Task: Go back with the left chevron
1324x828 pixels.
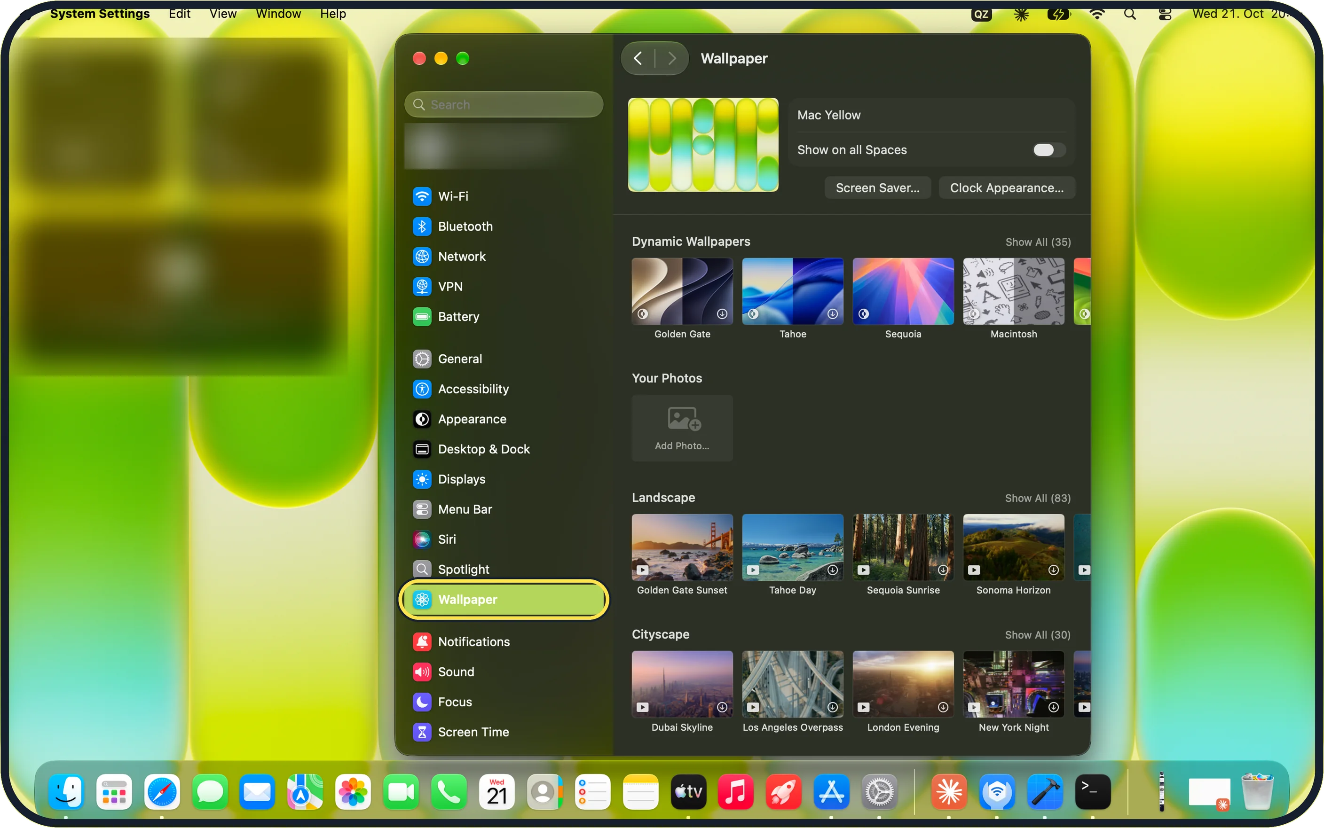Action: pyautogui.click(x=638, y=58)
